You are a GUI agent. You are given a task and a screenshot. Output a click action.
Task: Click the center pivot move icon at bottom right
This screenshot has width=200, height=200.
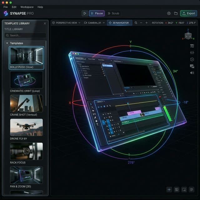pos(169,190)
